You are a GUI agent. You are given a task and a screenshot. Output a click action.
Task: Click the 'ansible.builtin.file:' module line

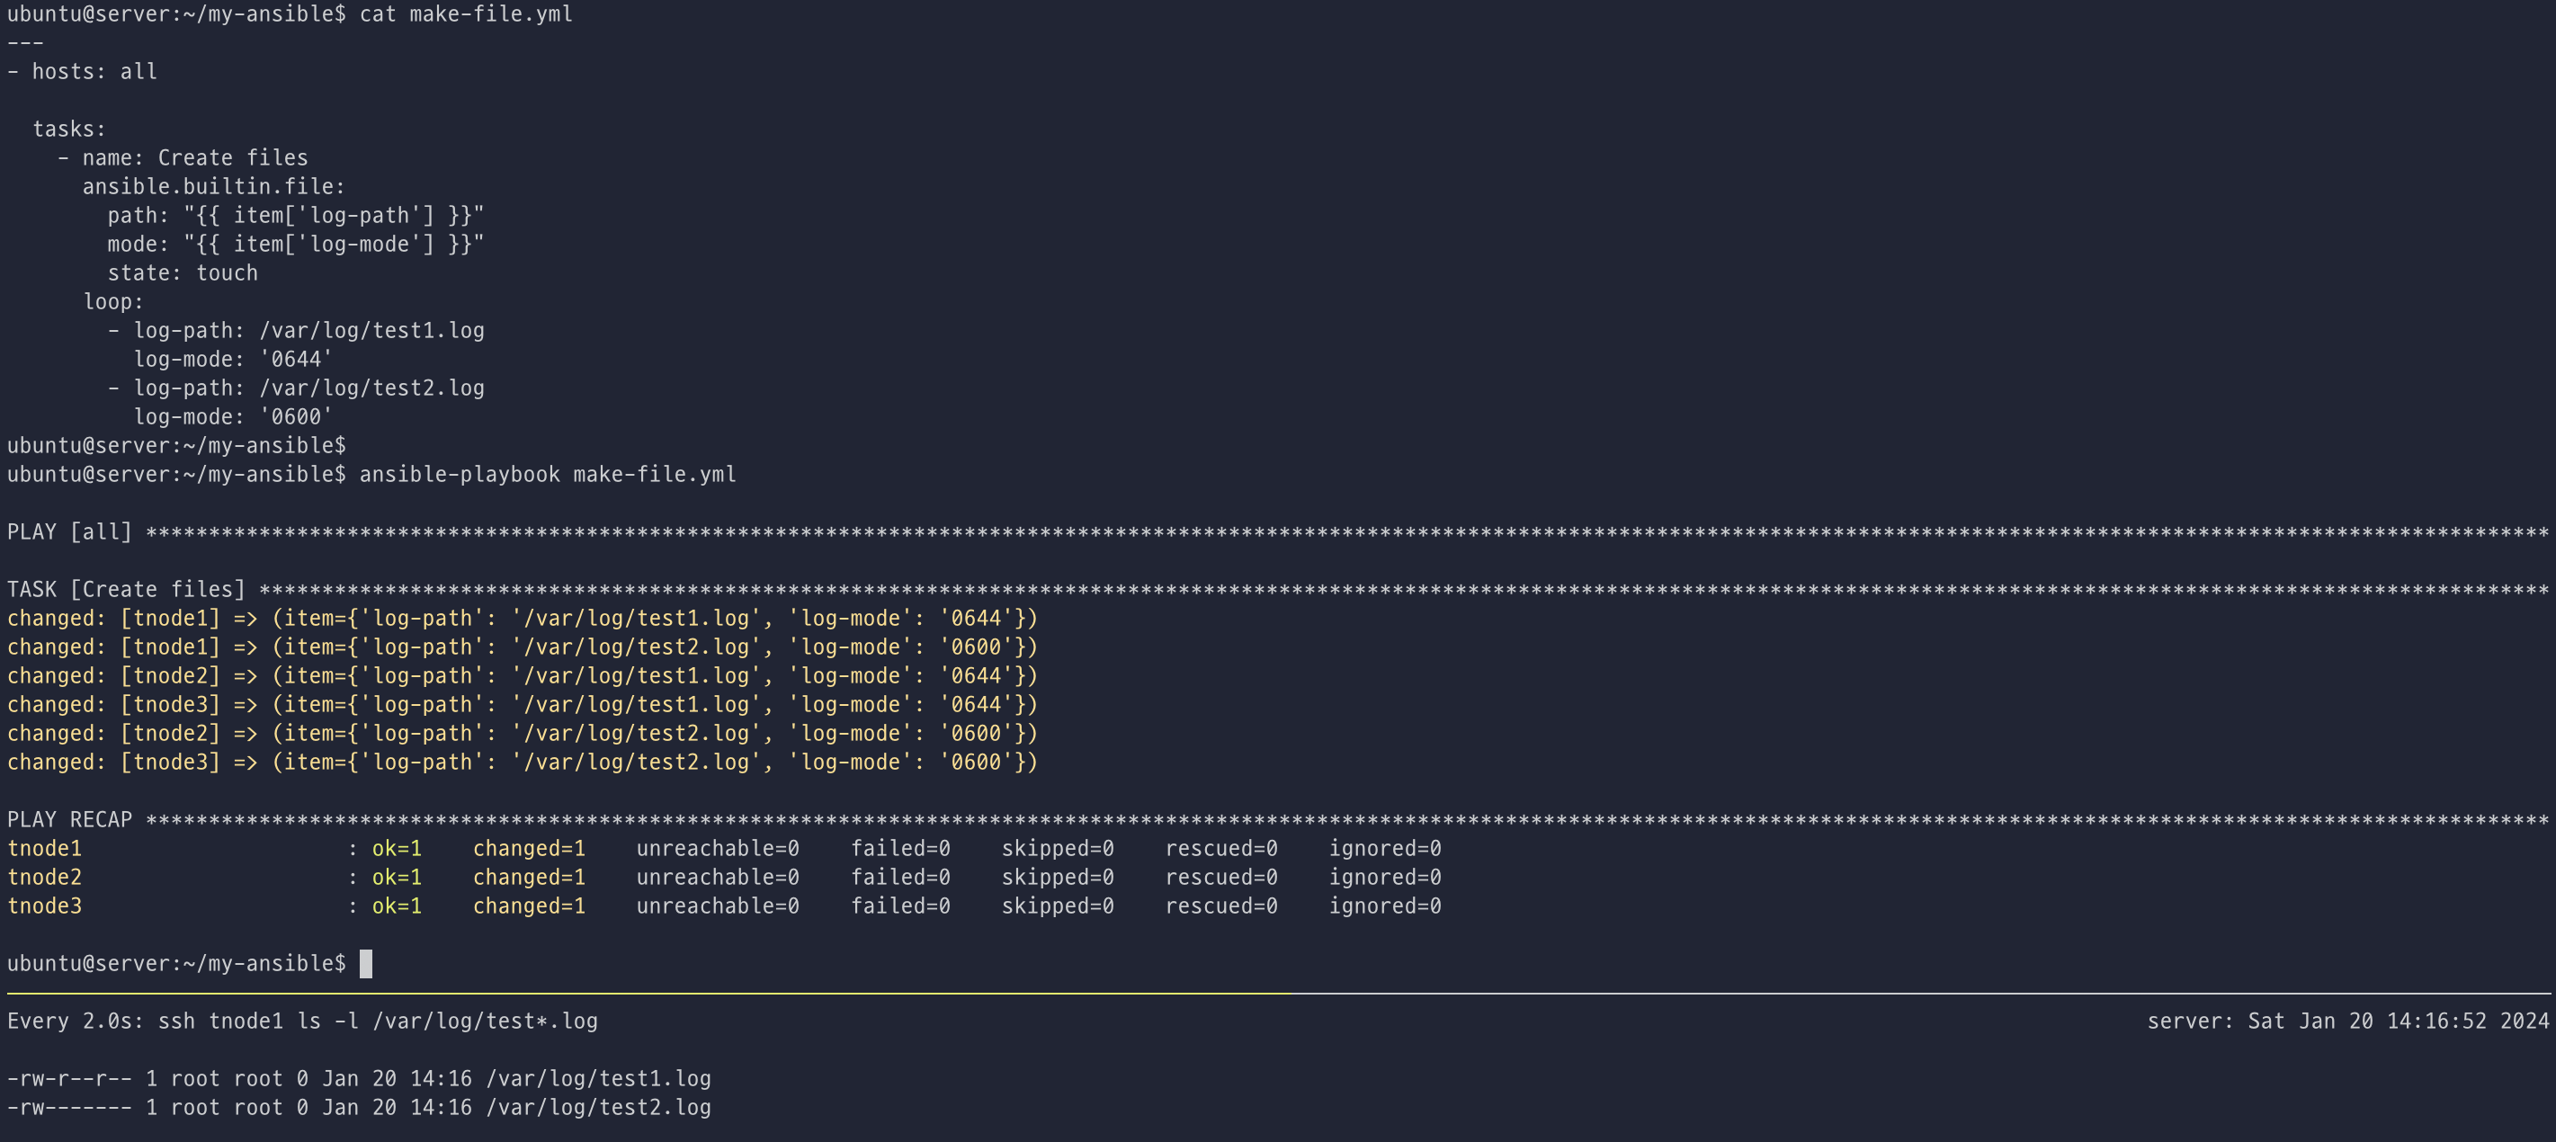(213, 186)
